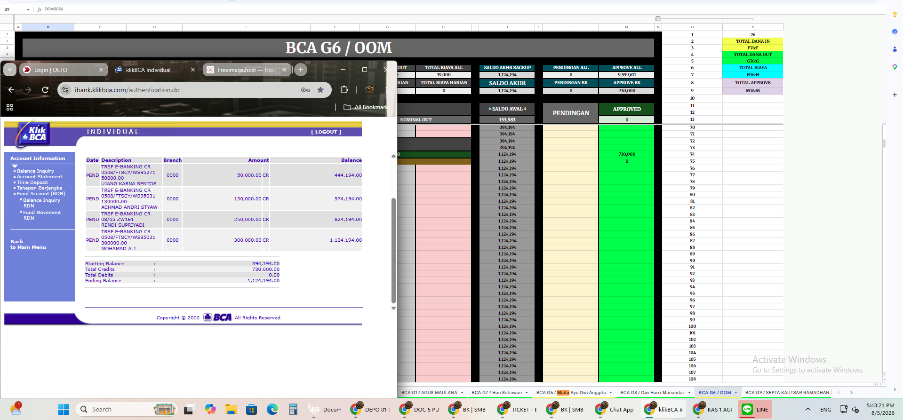Open the Time Deposit link in sidebar
This screenshot has width=903, height=420.
(32, 182)
